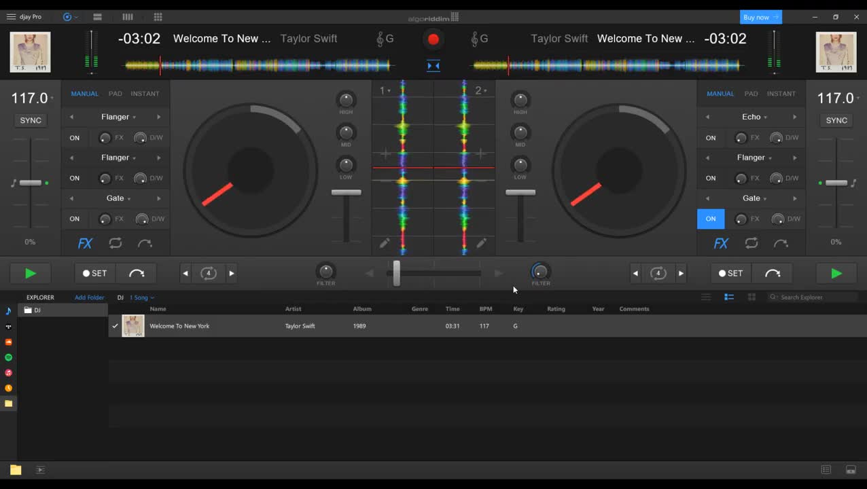The width and height of the screenshot is (867, 489).
Task: Toggle left deck Gate effect ON
Action: pyautogui.click(x=75, y=219)
